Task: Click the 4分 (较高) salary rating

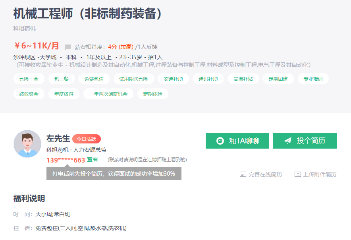Action: (x=121, y=47)
